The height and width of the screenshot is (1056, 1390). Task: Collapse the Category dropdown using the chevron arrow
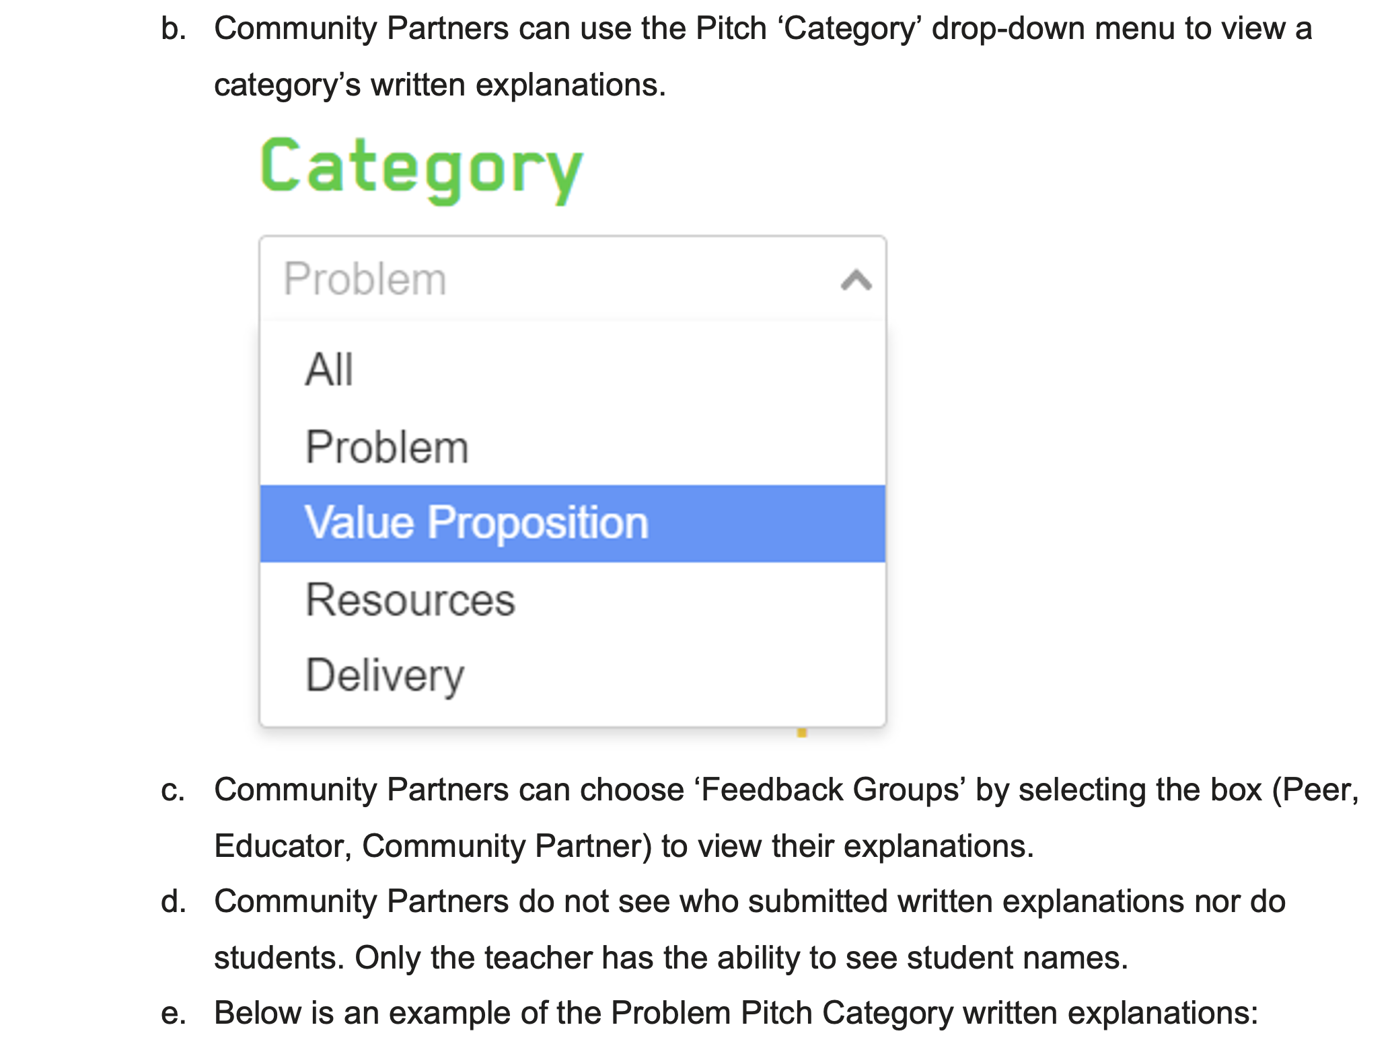click(x=856, y=280)
